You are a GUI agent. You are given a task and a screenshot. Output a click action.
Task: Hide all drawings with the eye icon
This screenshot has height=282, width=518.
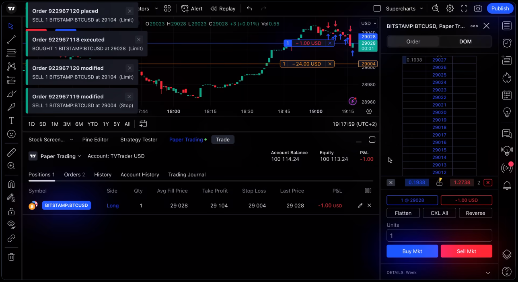tap(11, 224)
